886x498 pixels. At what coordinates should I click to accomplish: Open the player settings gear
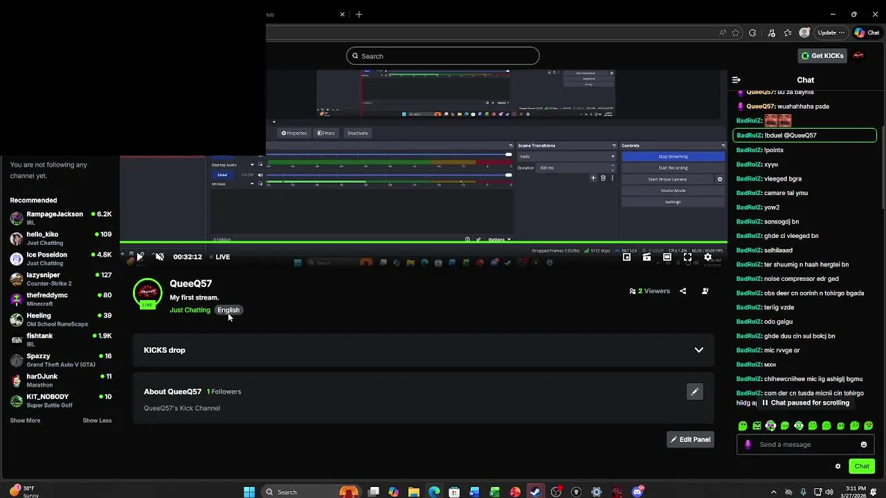point(707,257)
